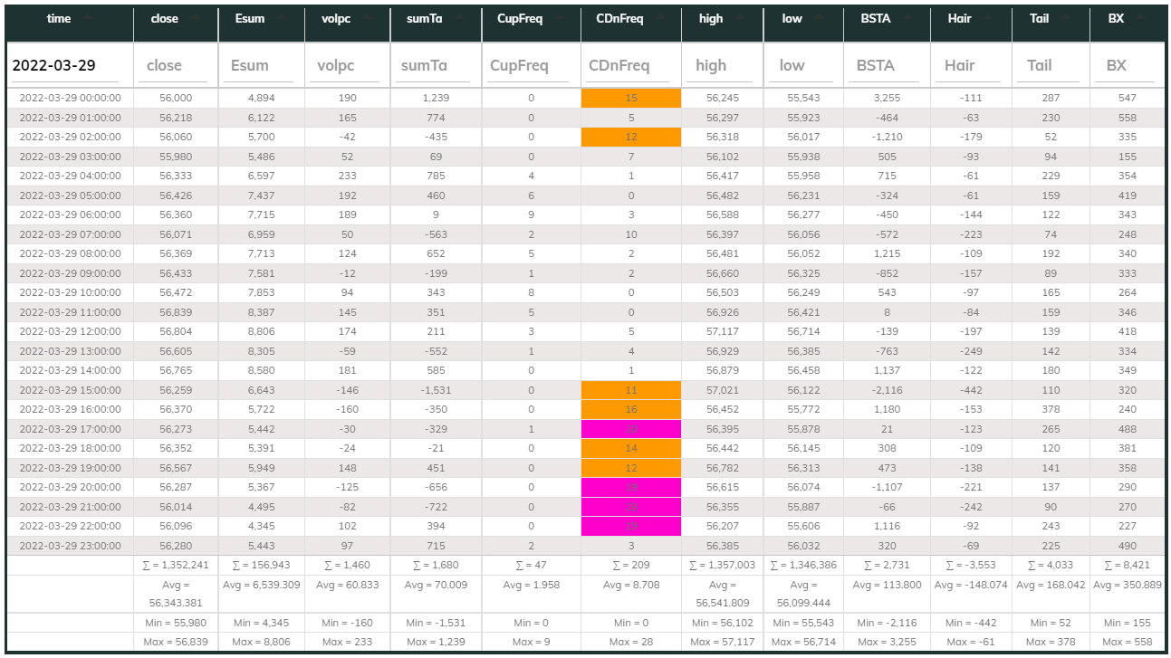Select BSTA value 3,255 in the 00:00 row
This screenshot has height=658, width=1171.
point(887,98)
